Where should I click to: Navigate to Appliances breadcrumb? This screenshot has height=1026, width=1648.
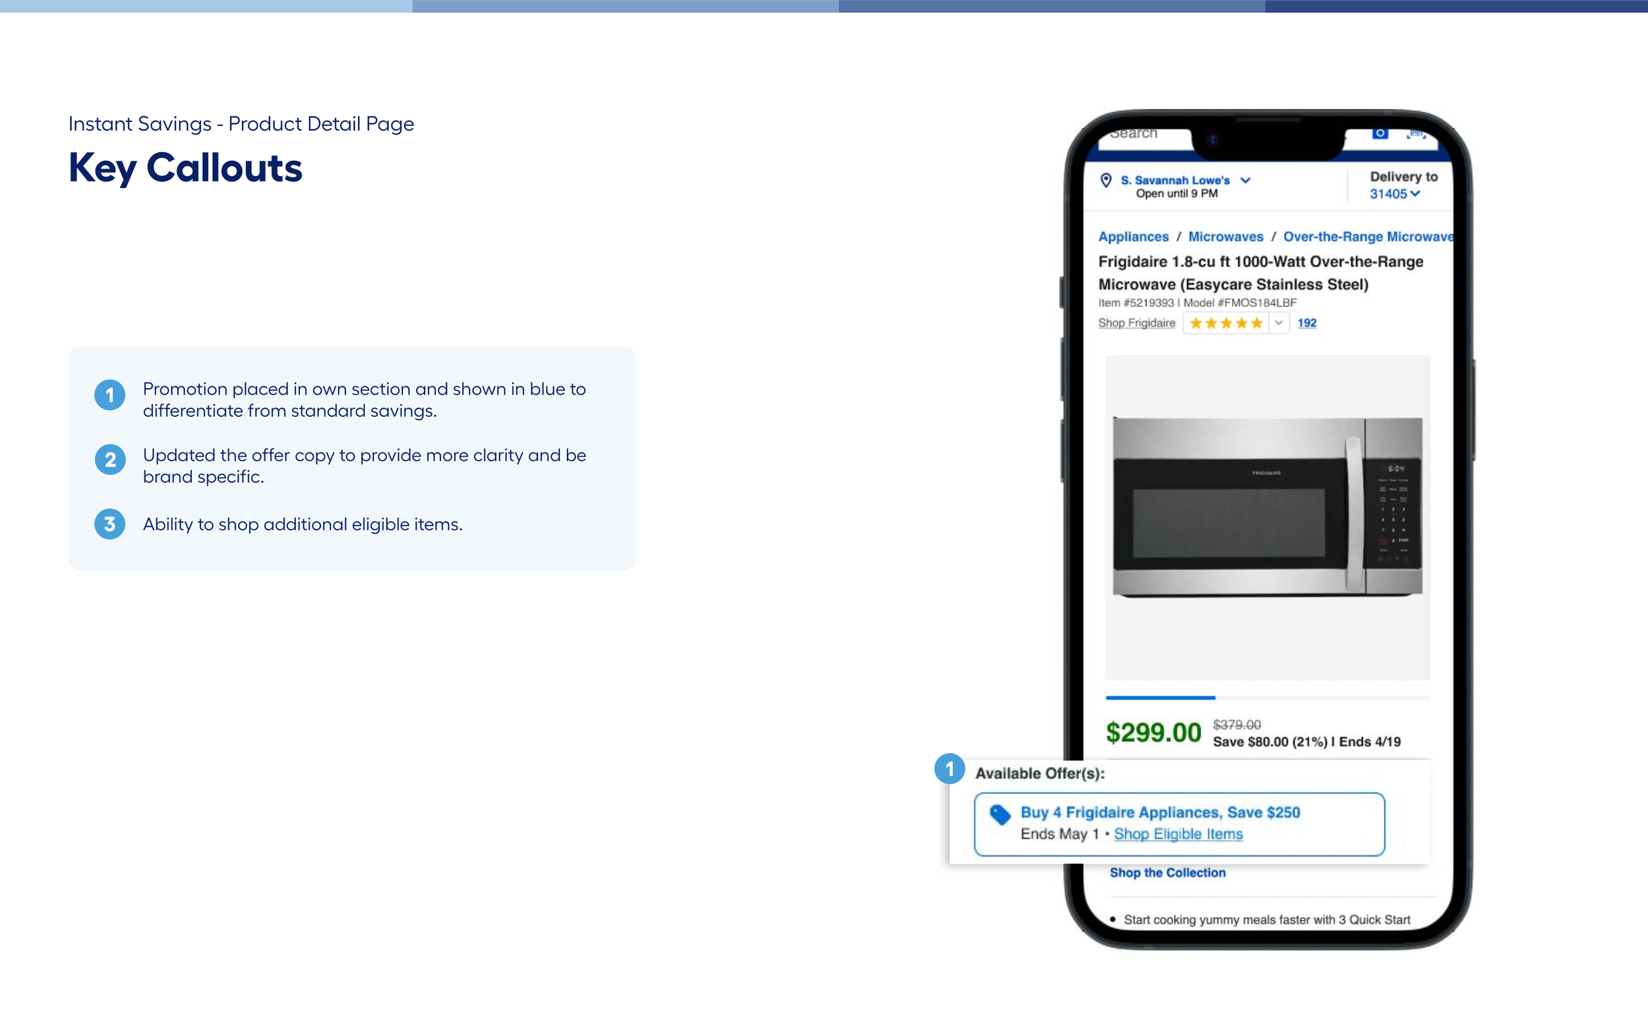click(1133, 236)
